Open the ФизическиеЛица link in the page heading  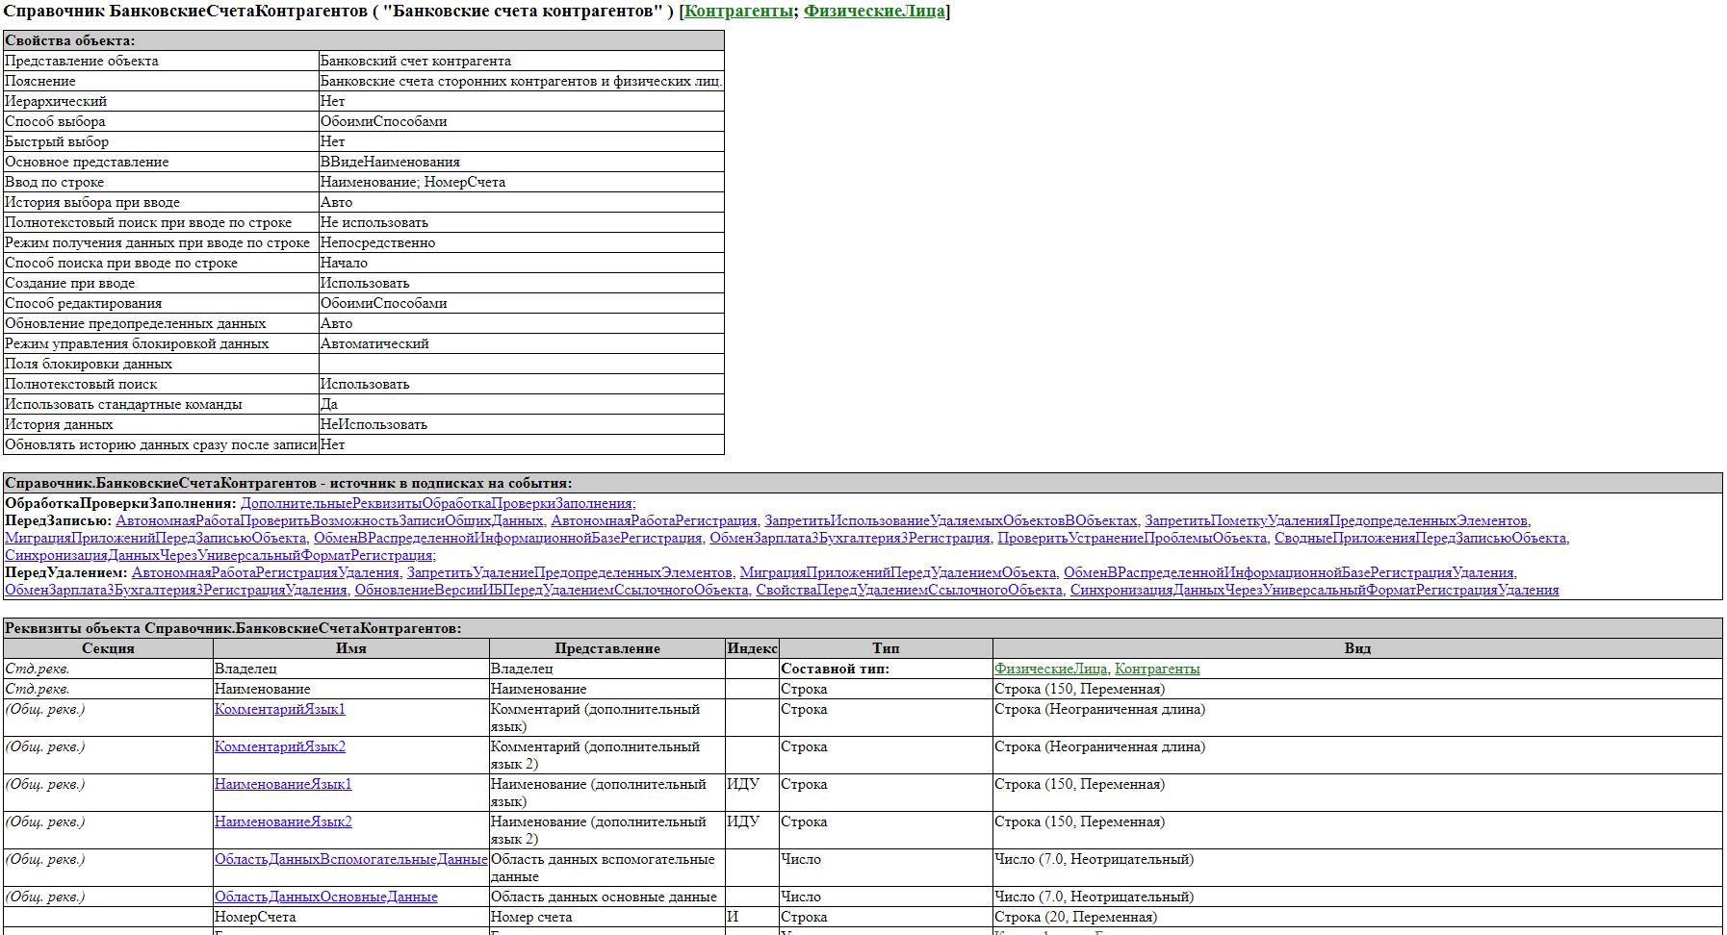pyautogui.click(x=874, y=12)
